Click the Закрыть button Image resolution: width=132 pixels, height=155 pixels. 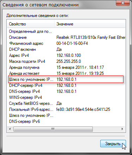coord(113,144)
